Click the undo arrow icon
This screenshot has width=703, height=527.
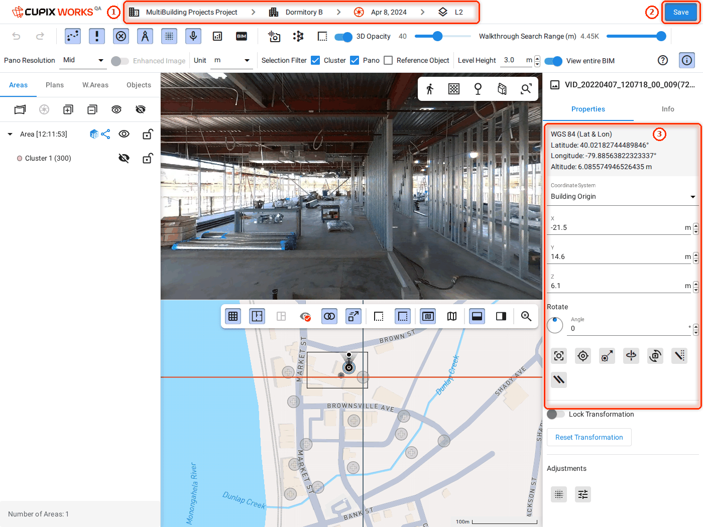(x=16, y=36)
